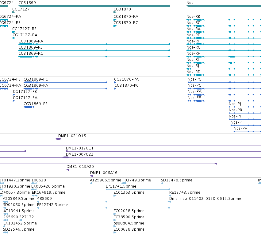Click protein label CG31869-PB
Screen dimensions: 261x234
(x=36, y=104)
